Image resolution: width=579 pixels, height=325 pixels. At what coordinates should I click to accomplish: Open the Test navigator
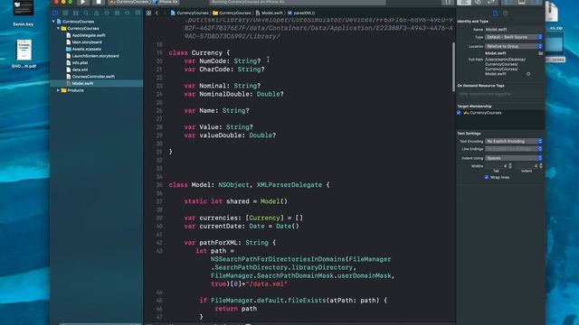click(107, 13)
